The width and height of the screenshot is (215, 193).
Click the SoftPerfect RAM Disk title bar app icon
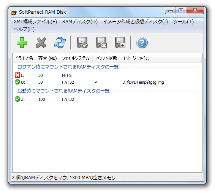[14, 12]
